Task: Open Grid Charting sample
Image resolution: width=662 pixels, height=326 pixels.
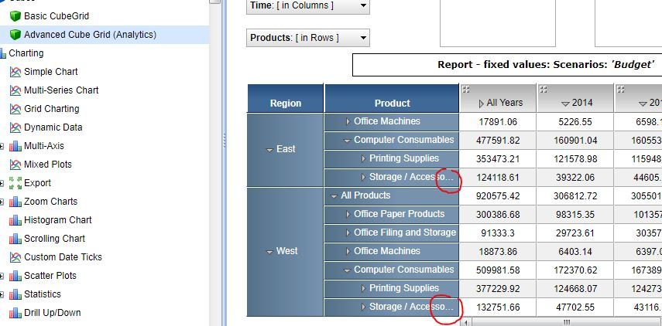Action: 52,109
